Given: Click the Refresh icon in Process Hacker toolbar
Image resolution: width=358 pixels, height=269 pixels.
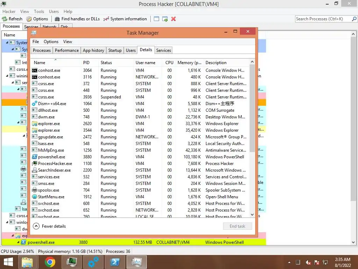Looking at the screenshot, I should (5, 19).
